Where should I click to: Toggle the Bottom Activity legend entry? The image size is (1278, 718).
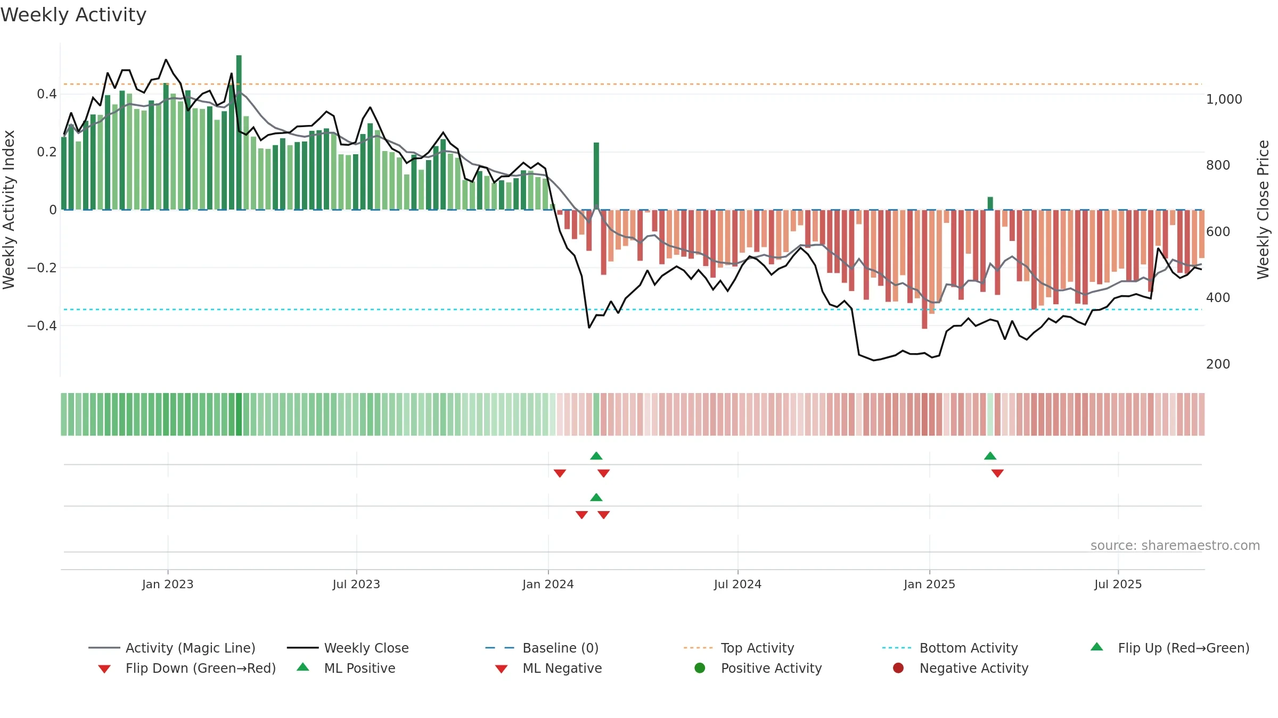coord(950,648)
